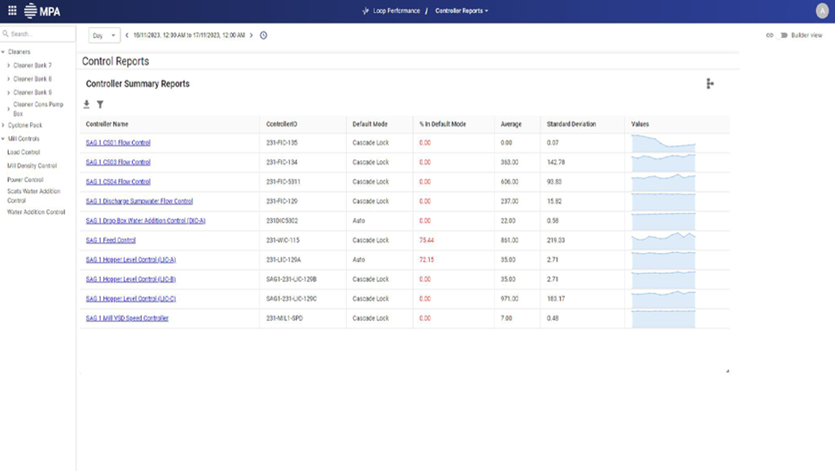Open SAG 1 Feed Control link
Image resolution: width=835 pixels, height=471 pixels.
[111, 240]
